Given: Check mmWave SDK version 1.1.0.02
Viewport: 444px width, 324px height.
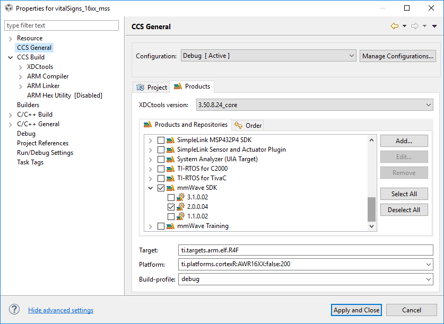Looking at the screenshot, I should click(171, 217).
